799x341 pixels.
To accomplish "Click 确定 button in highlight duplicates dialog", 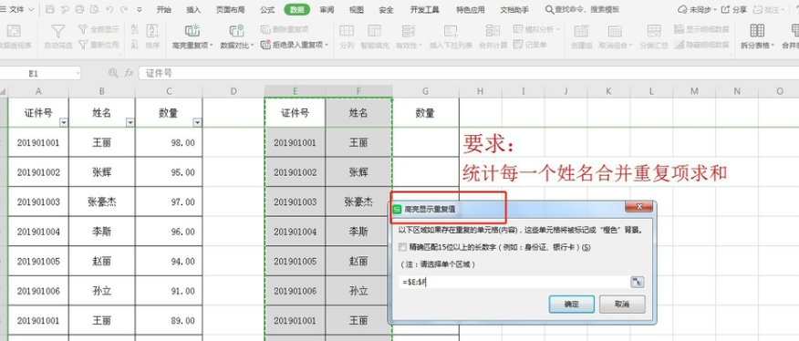I will 571,305.
